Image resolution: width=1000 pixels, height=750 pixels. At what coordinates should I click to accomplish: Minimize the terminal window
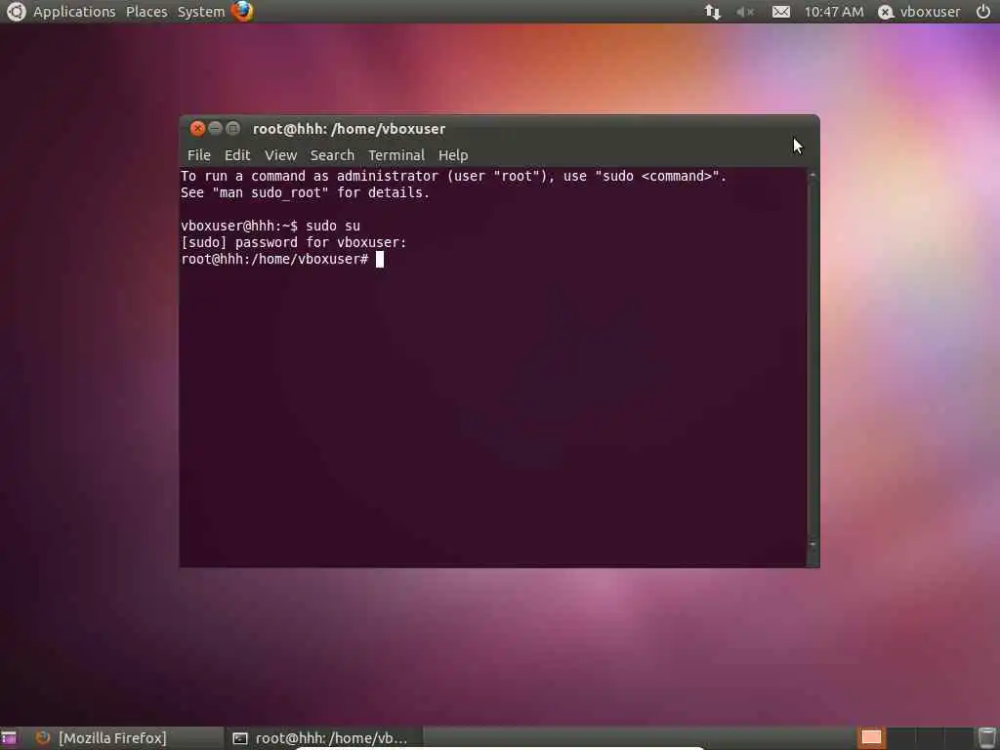(216, 128)
